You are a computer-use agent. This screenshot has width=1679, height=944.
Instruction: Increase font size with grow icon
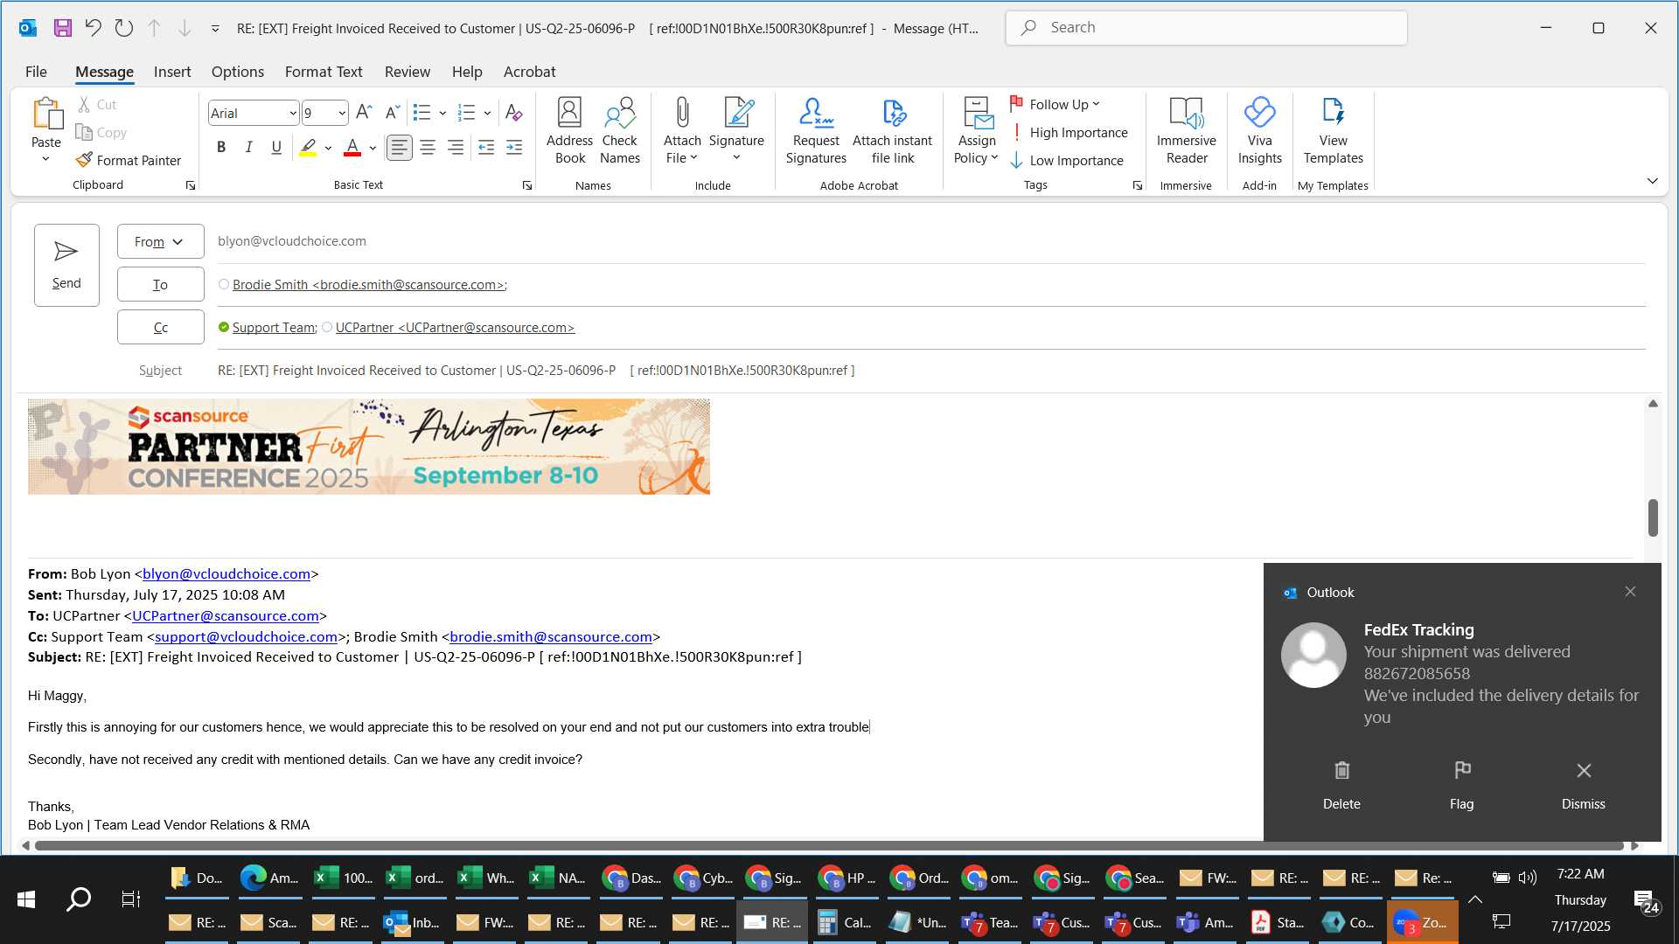364,113
